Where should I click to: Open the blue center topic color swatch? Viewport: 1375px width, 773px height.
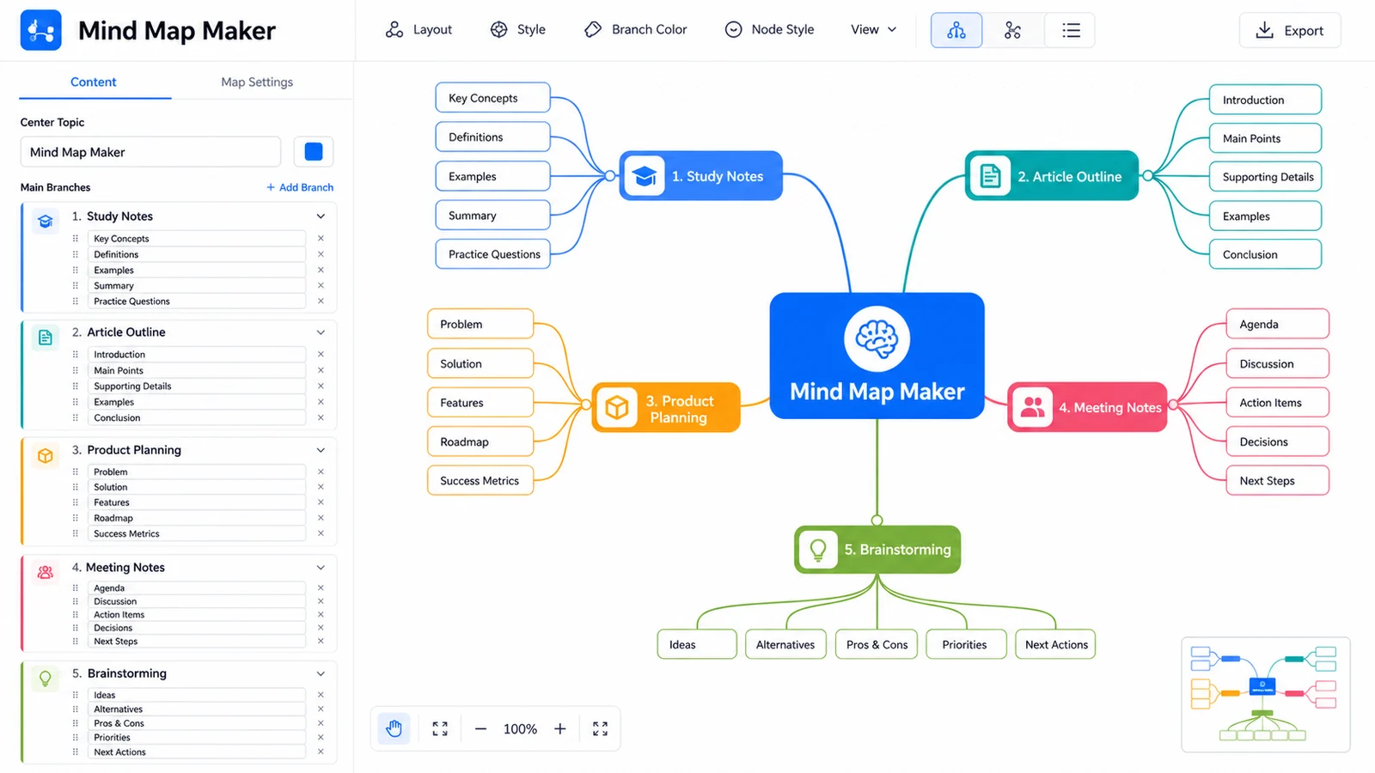pyautogui.click(x=314, y=152)
